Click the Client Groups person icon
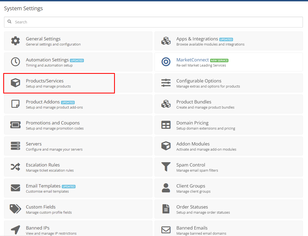This screenshot has width=308, height=236. (166, 188)
